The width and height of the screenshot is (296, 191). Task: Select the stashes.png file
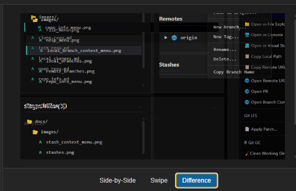click(x=60, y=152)
